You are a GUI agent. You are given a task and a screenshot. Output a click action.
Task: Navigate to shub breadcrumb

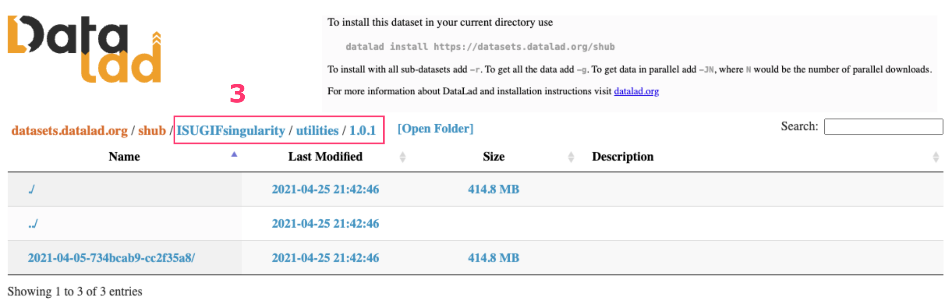point(152,131)
